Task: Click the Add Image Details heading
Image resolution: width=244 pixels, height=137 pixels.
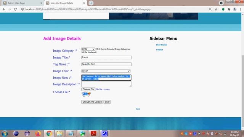Action: (x=62, y=38)
